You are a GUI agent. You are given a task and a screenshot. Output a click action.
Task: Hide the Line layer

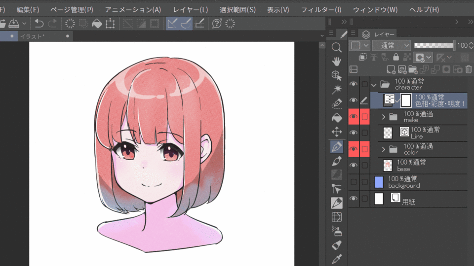(354, 133)
